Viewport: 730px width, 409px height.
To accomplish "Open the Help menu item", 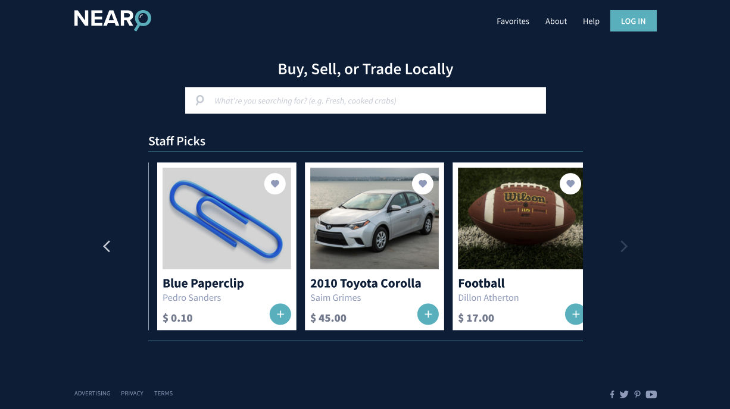I will [591, 21].
